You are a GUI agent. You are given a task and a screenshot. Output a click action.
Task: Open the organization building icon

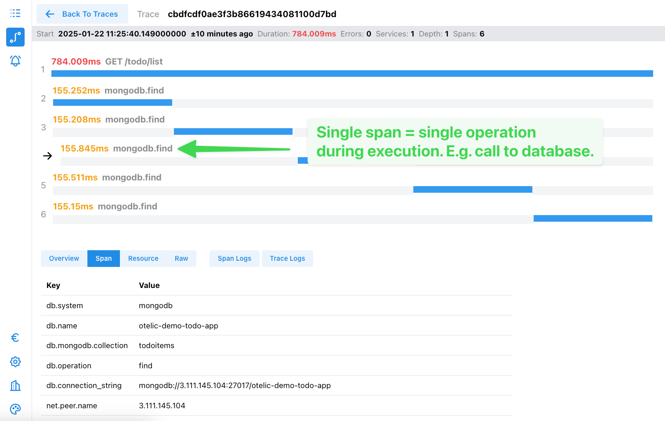click(x=15, y=385)
